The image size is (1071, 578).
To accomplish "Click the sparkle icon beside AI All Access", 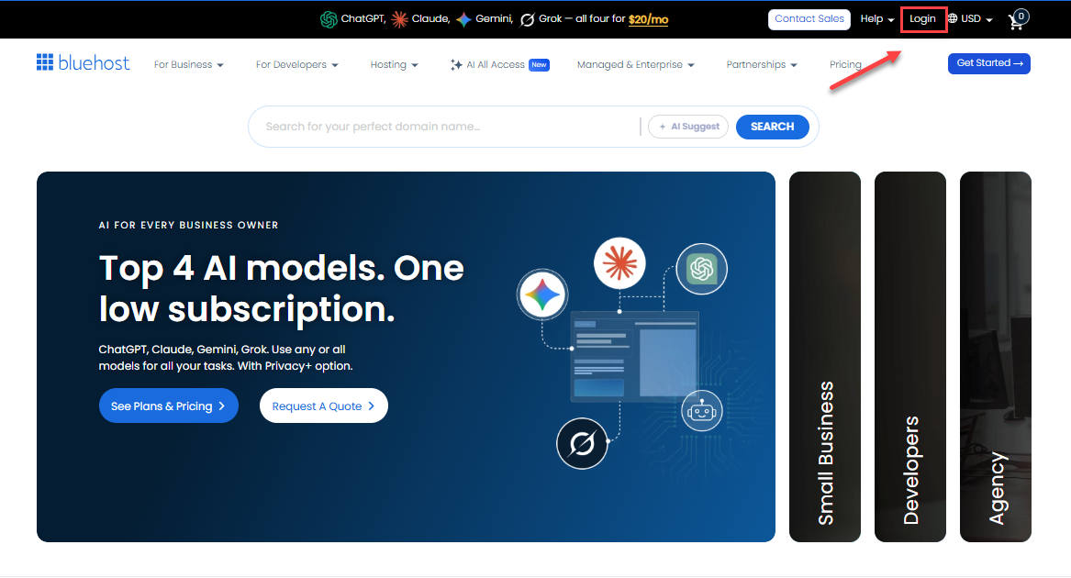I will pyautogui.click(x=456, y=65).
